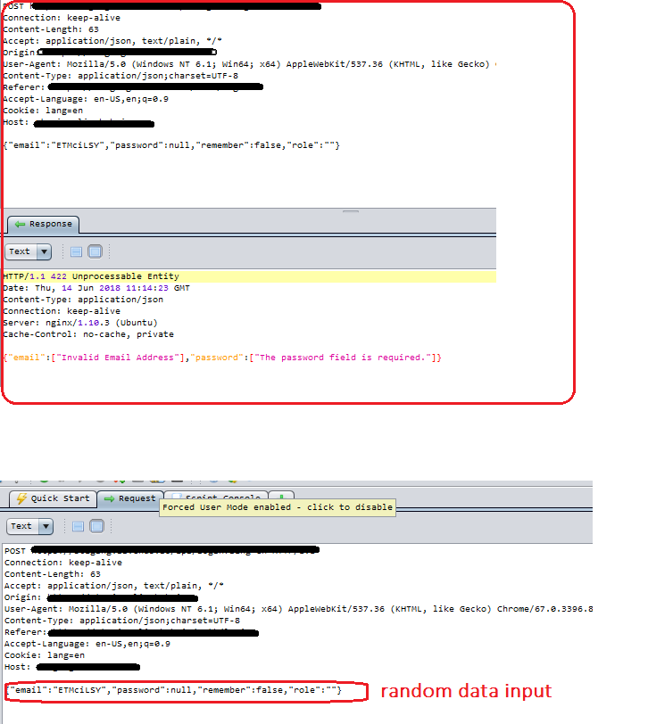Viewport: 648px width, 724px height.
Task: Click the JSON email body under the Request tab
Action: 173,690
